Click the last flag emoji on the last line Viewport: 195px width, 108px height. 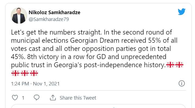[x=34, y=73]
